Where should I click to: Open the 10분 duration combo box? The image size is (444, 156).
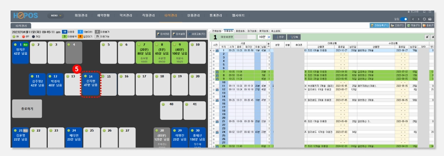pos(264,37)
